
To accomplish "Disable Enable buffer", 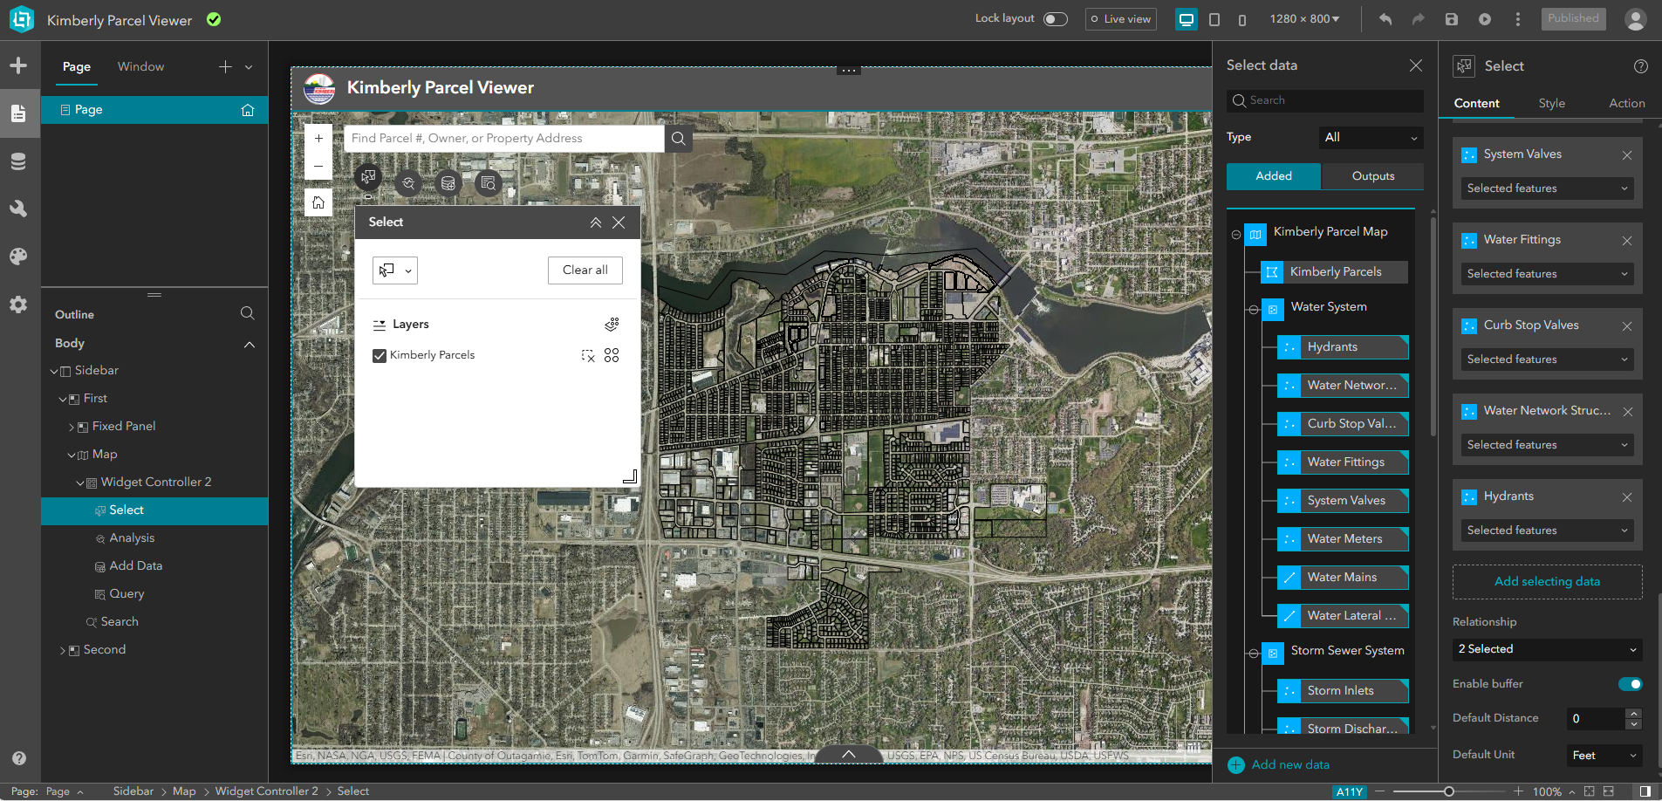I will pyautogui.click(x=1630, y=684).
